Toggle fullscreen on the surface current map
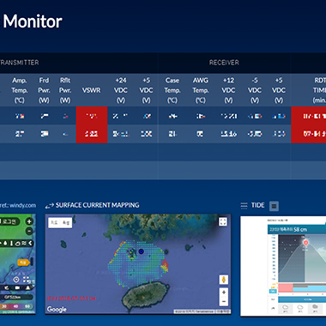 pyautogui.click(x=223, y=221)
